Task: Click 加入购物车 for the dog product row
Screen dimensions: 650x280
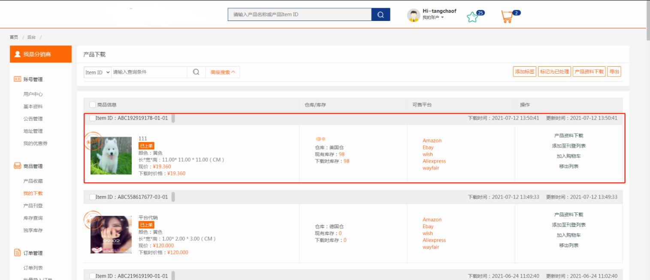Action: [569, 156]
